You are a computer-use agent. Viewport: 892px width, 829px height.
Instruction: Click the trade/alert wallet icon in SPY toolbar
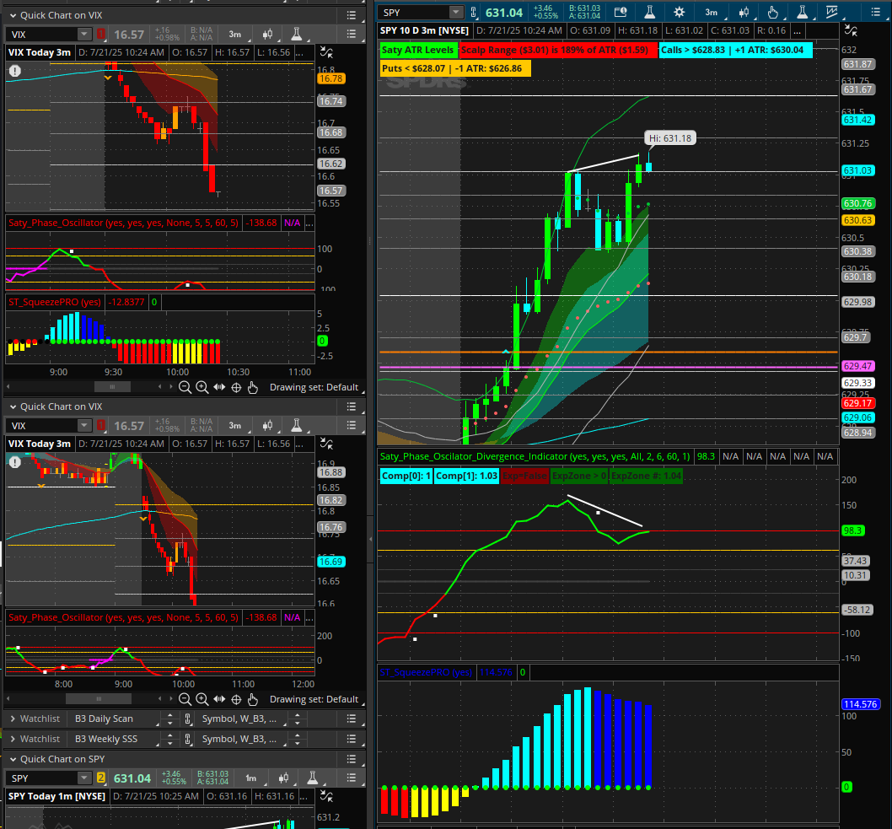(621, 12)
